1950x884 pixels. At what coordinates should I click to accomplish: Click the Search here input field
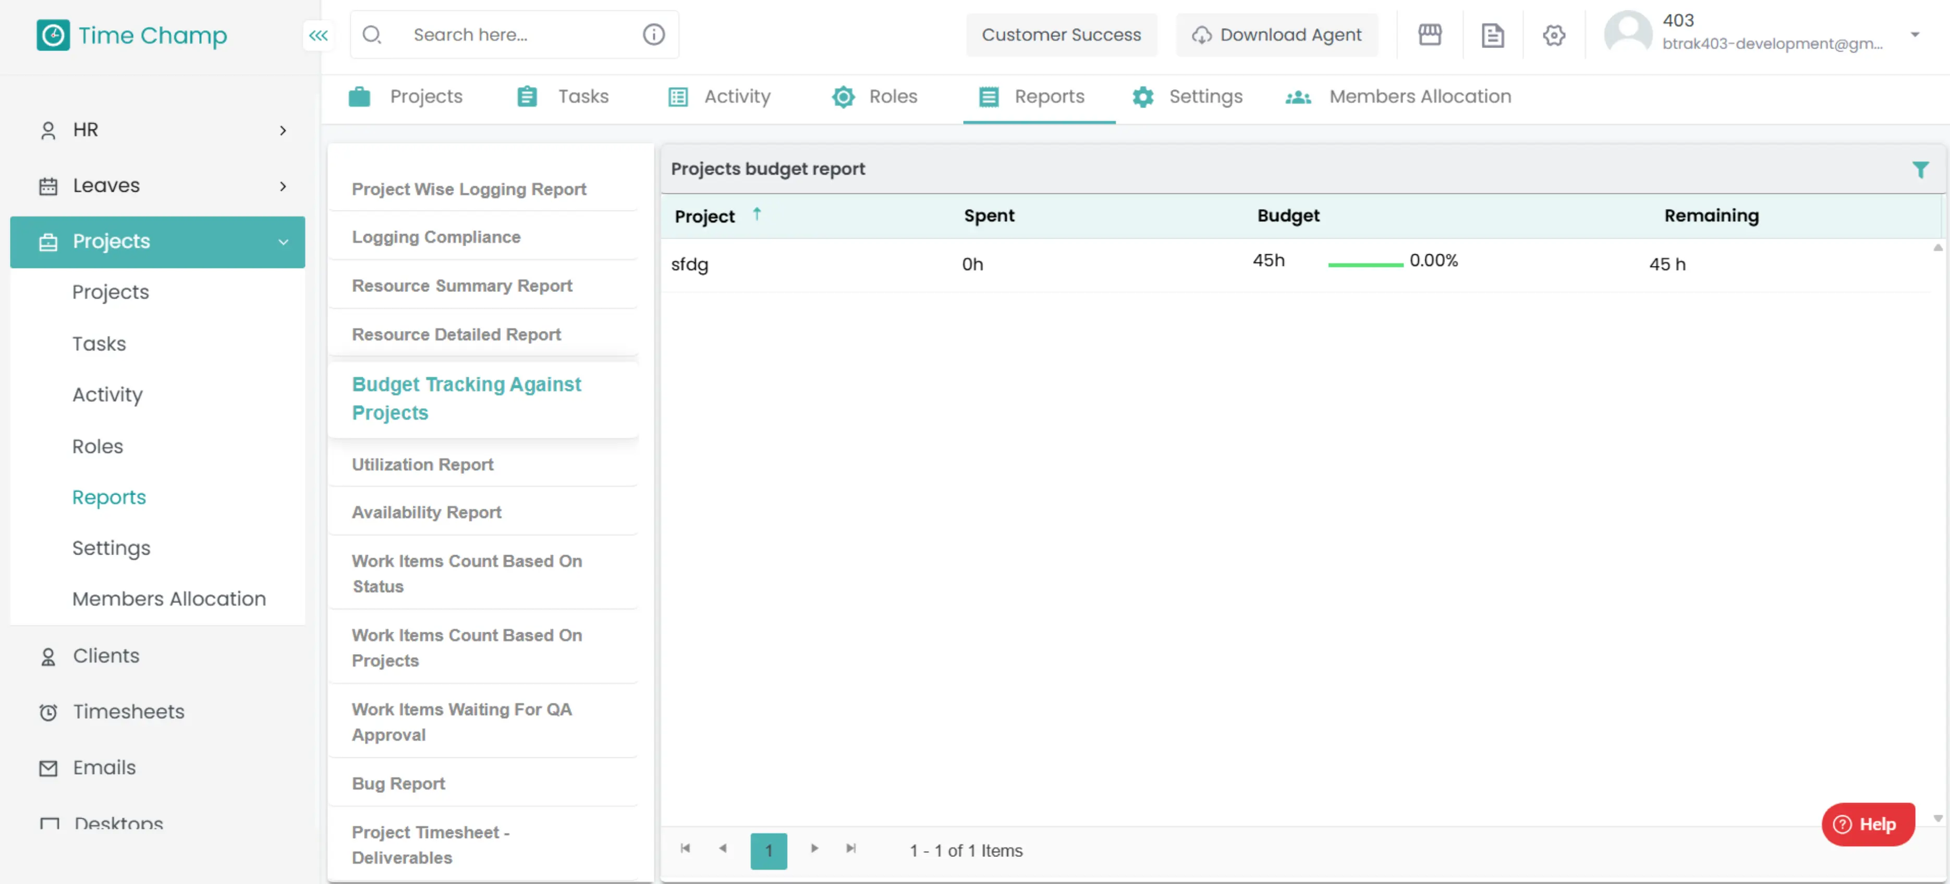click(x=515, y=35)
